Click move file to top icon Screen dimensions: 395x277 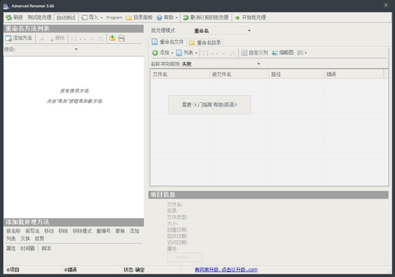click(205, 53)
